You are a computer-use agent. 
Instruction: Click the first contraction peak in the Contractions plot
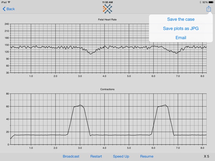tap(80, 105)
